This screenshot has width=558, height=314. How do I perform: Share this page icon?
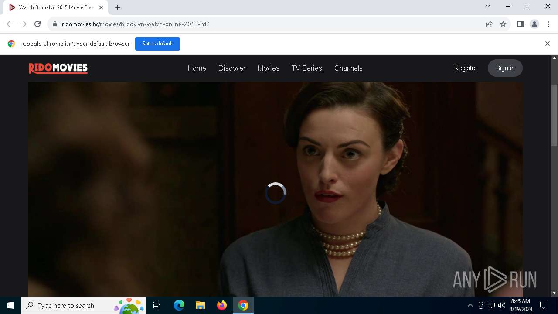pos(489,24)
